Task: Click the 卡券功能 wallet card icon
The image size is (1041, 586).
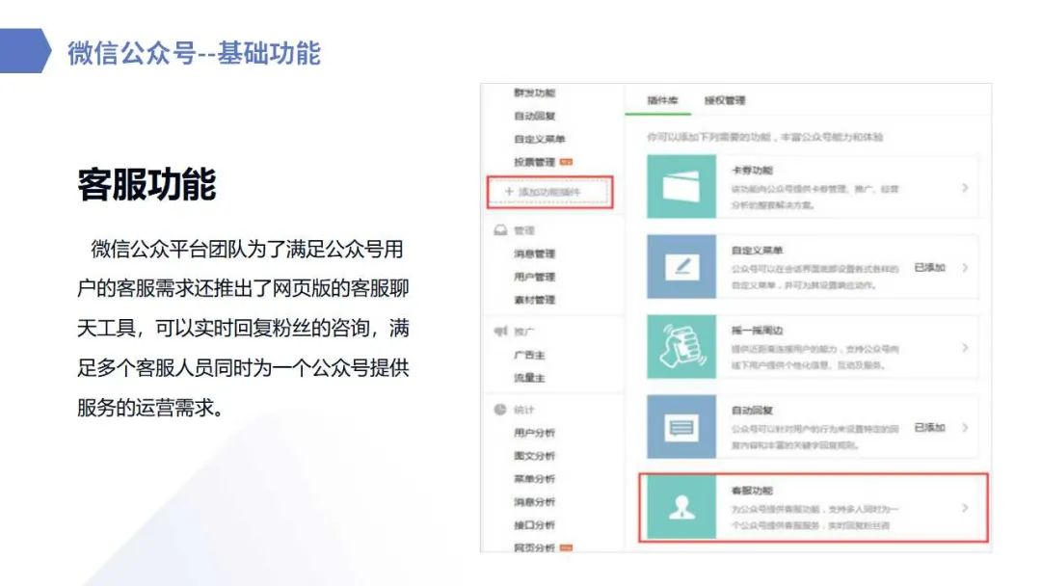Action: coord(681,186)
